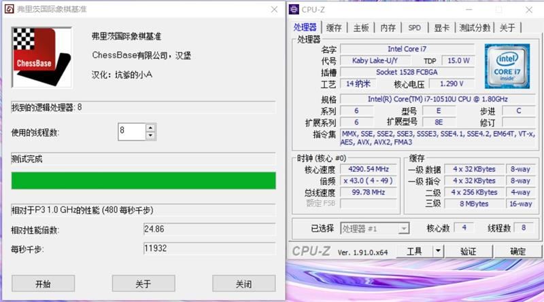Click the ChessBase logo in Fritz benchmark window
544x302 pixels.
[41, 58]
